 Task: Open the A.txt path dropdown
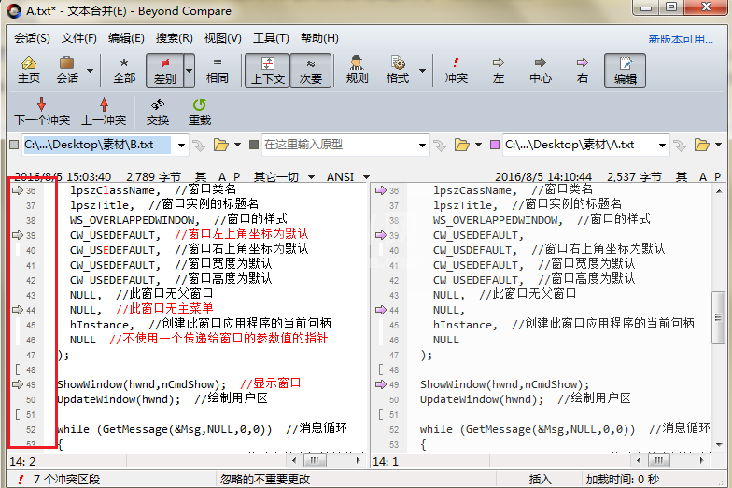point(662,146)
